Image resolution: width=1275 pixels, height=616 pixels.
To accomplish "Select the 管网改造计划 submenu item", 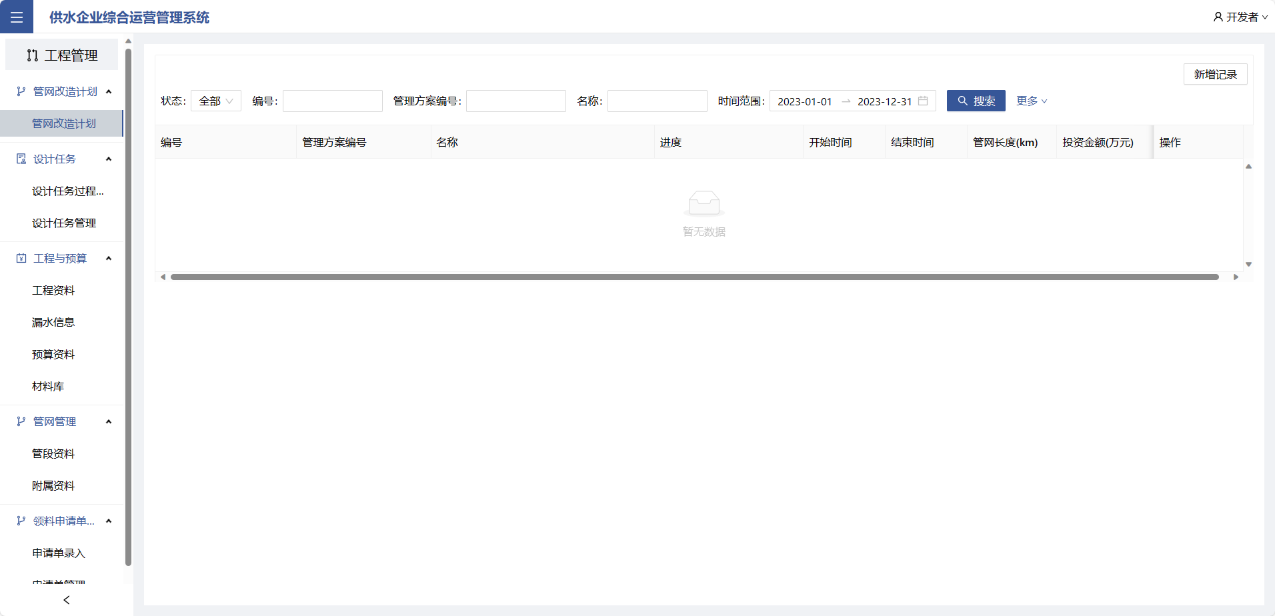I will tap(61, 123).
